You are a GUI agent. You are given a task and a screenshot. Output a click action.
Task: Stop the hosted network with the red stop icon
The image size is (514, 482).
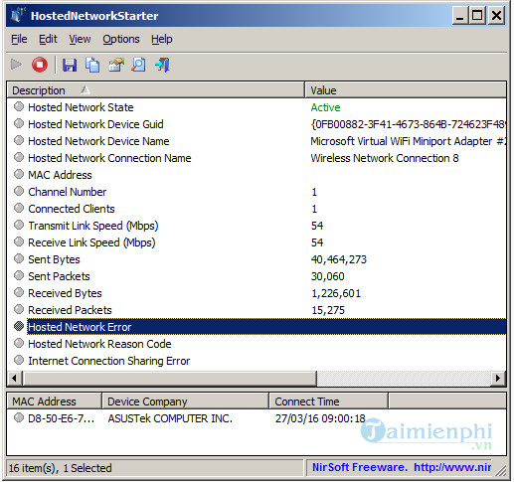tap(40, 65)
